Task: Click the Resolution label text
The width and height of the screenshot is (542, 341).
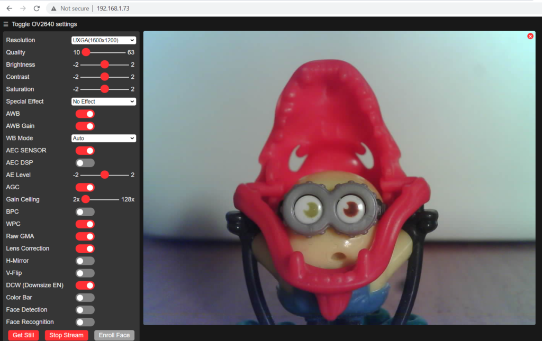Action: pyautogui.click(x=21, y=40)
